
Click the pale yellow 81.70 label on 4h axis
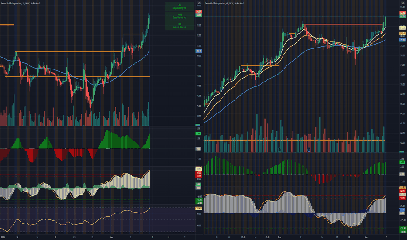tap(402, 28)
